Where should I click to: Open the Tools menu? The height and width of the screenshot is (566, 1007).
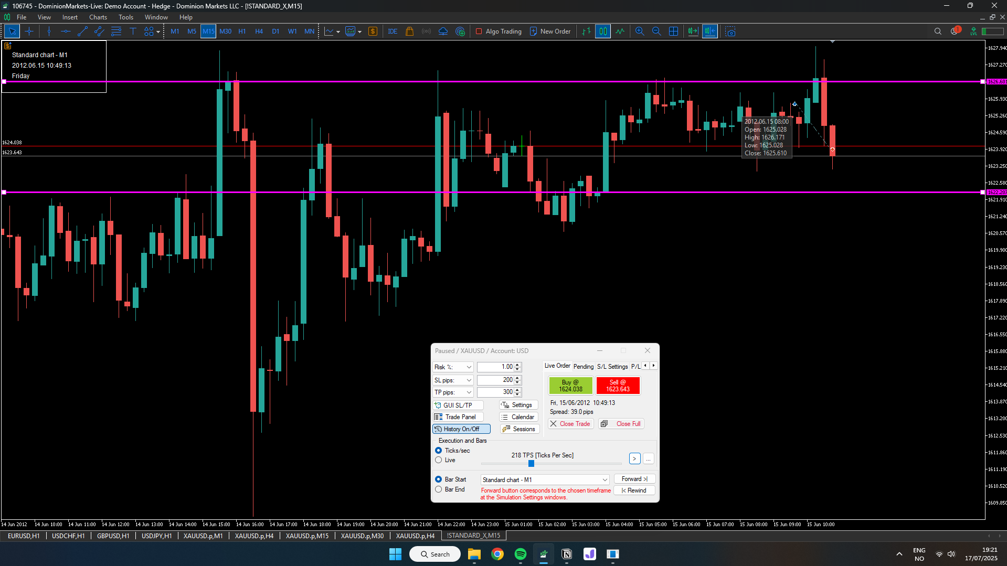[126, 17]
